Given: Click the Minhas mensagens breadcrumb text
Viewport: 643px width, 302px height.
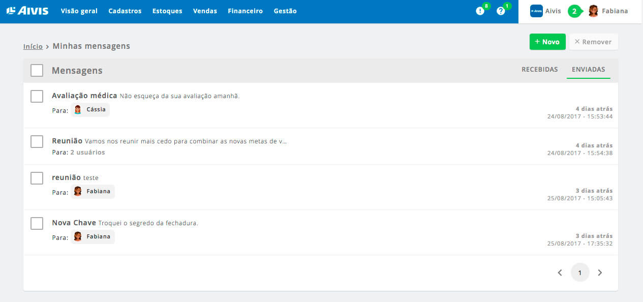Looking at the screenshot, I should pos(91,46).
